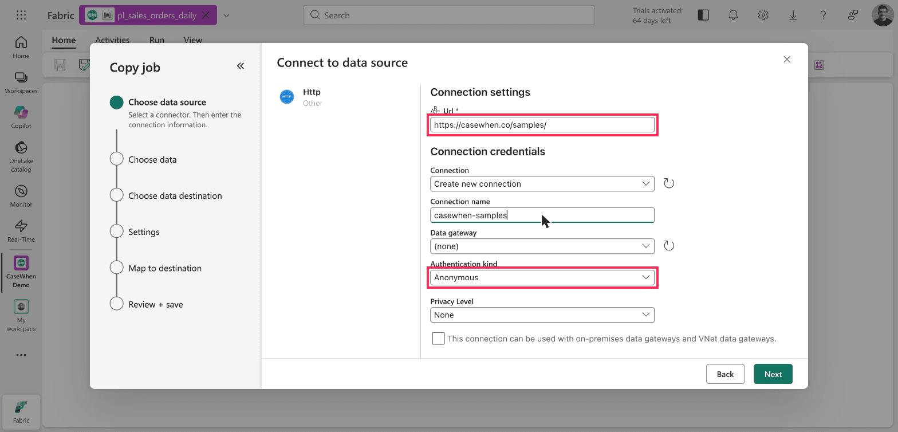The height and width of the screenshot is (432, 898).
Task: Go to the Choose data source step
Action: tap(167, 102)
